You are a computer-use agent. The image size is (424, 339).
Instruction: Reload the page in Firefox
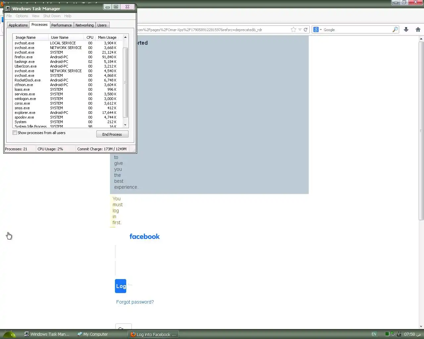coord(305,29)
